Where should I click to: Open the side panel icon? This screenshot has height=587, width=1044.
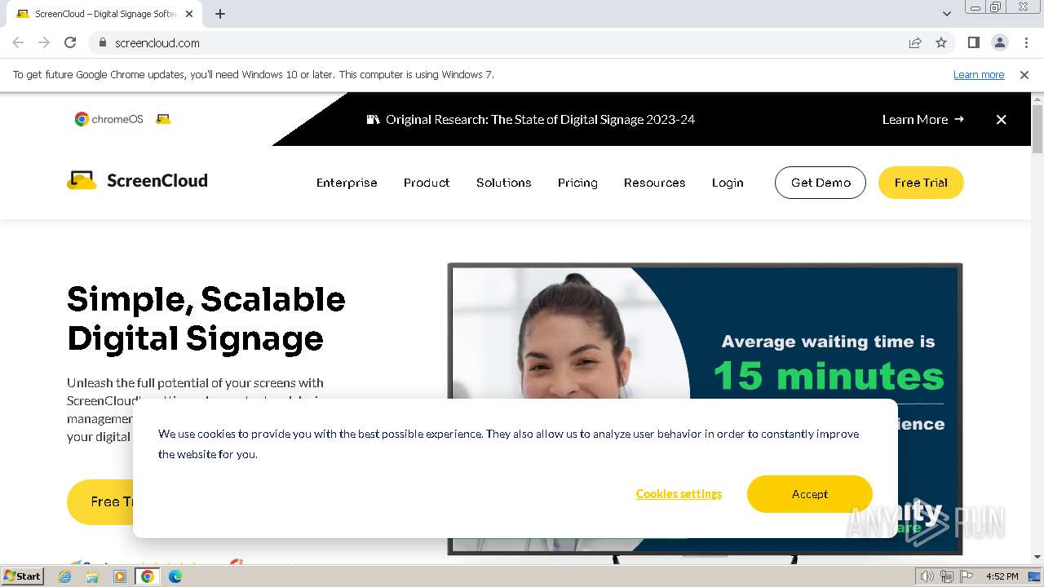(x=973, y=42)
